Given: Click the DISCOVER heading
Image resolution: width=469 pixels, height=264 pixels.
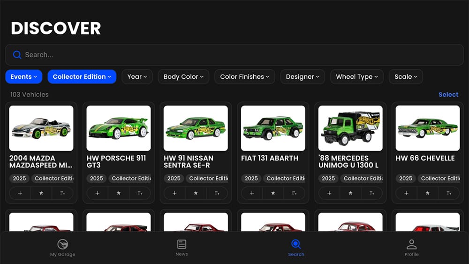Looking at the screenshot, I should [56, 29].
